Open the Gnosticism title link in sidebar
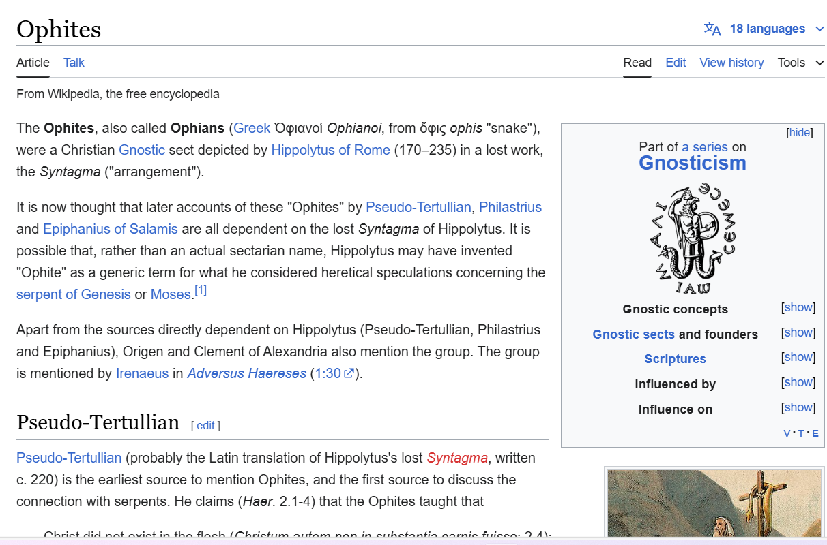The height and width of the screenshot is (545, 827). 693,163
